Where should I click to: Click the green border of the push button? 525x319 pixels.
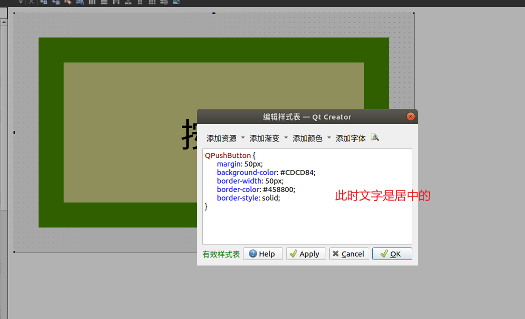pos(214,50)
